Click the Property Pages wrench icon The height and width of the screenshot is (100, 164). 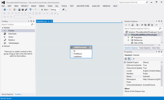[x=134, y=59]
